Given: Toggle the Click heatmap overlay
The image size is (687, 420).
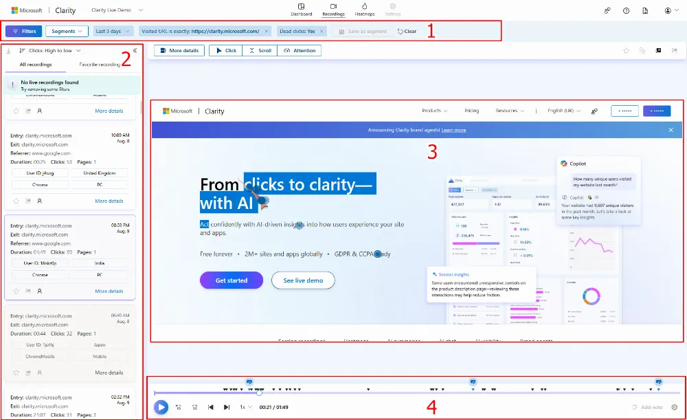Looking at the screenshot, I should point(226,50).
